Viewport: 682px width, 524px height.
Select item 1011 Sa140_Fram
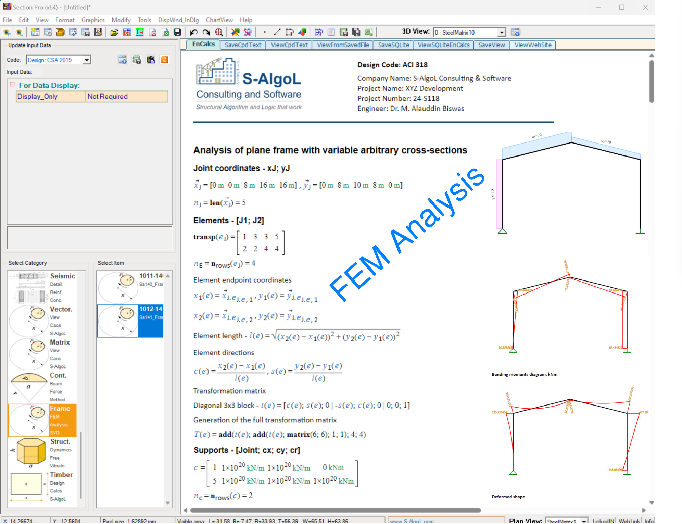click(x=130, y=287)
